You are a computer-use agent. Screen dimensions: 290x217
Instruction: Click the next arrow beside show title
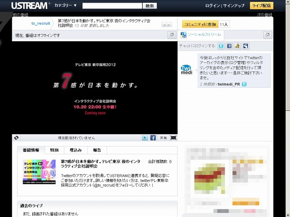pos(169,24)
